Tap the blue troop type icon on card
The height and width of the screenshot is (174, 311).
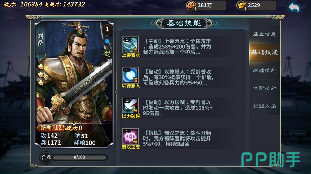107,42
